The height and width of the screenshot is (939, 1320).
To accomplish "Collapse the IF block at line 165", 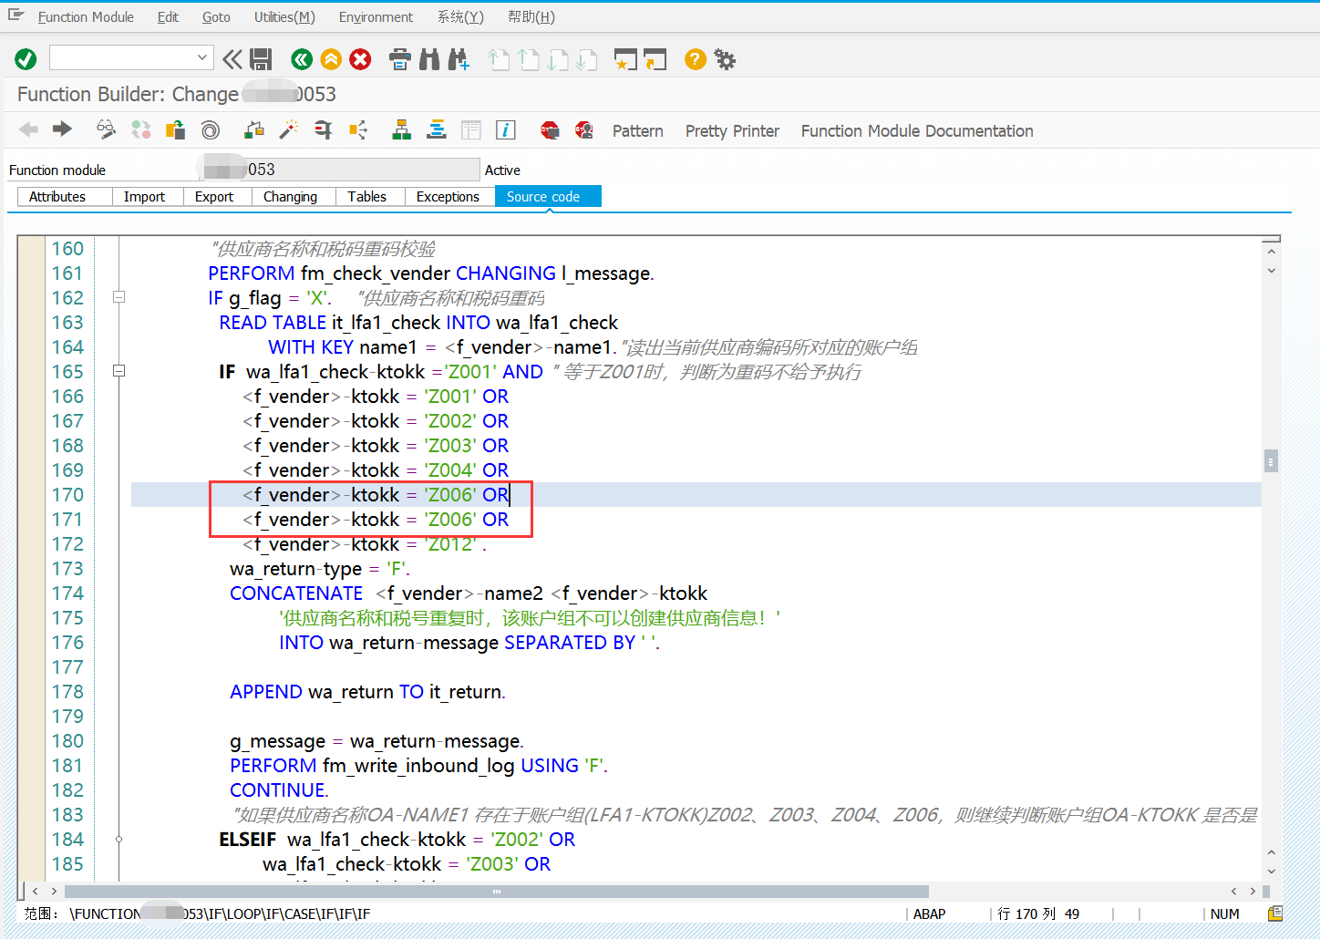I will click(x=119, y=371).
